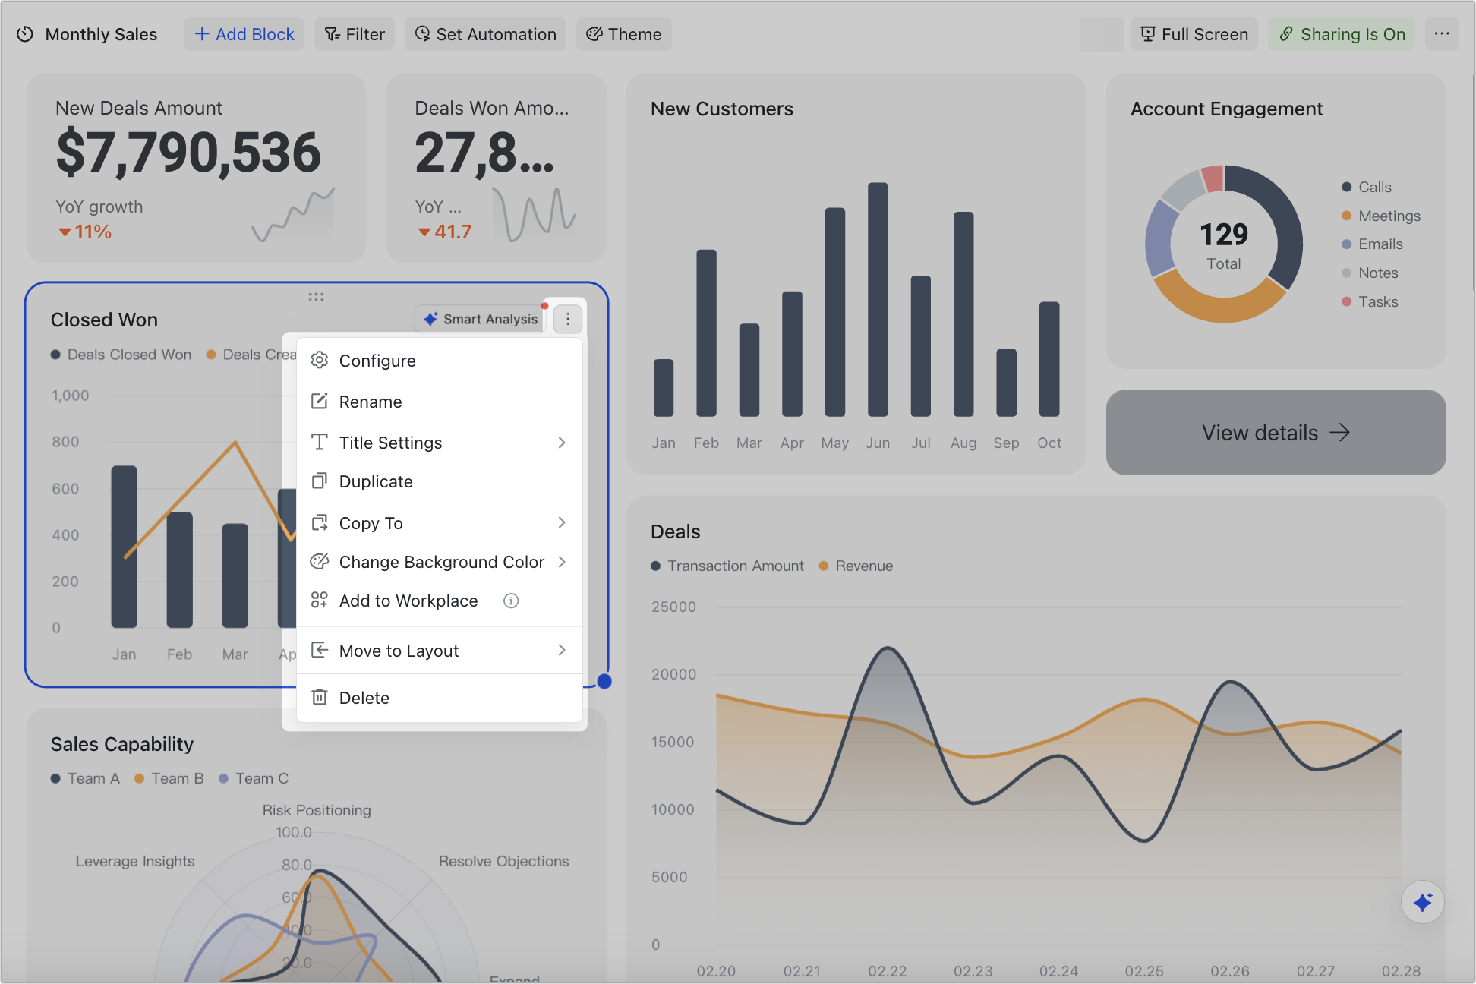Toggle the Transaction Amount legend
The width and height of the screenshot is (1476, 984).
click(727, 566)
